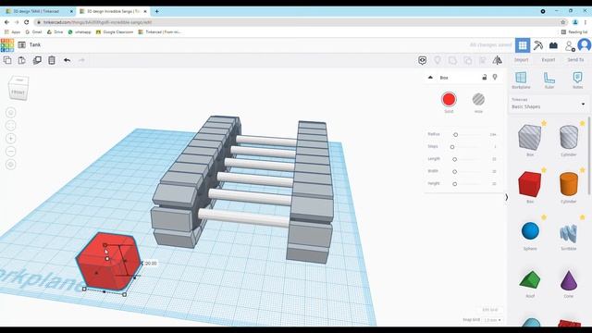
Task: Open the Snap Grid dropdown
Action: (x=492, y=320)
